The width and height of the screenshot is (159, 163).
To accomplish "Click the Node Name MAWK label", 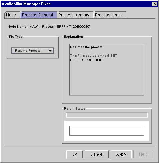I will [24, 27].
